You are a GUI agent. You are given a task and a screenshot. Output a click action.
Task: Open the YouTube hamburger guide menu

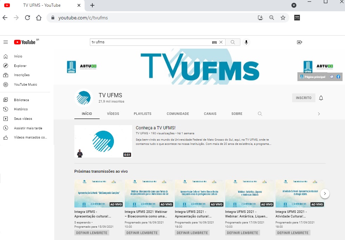6,42
